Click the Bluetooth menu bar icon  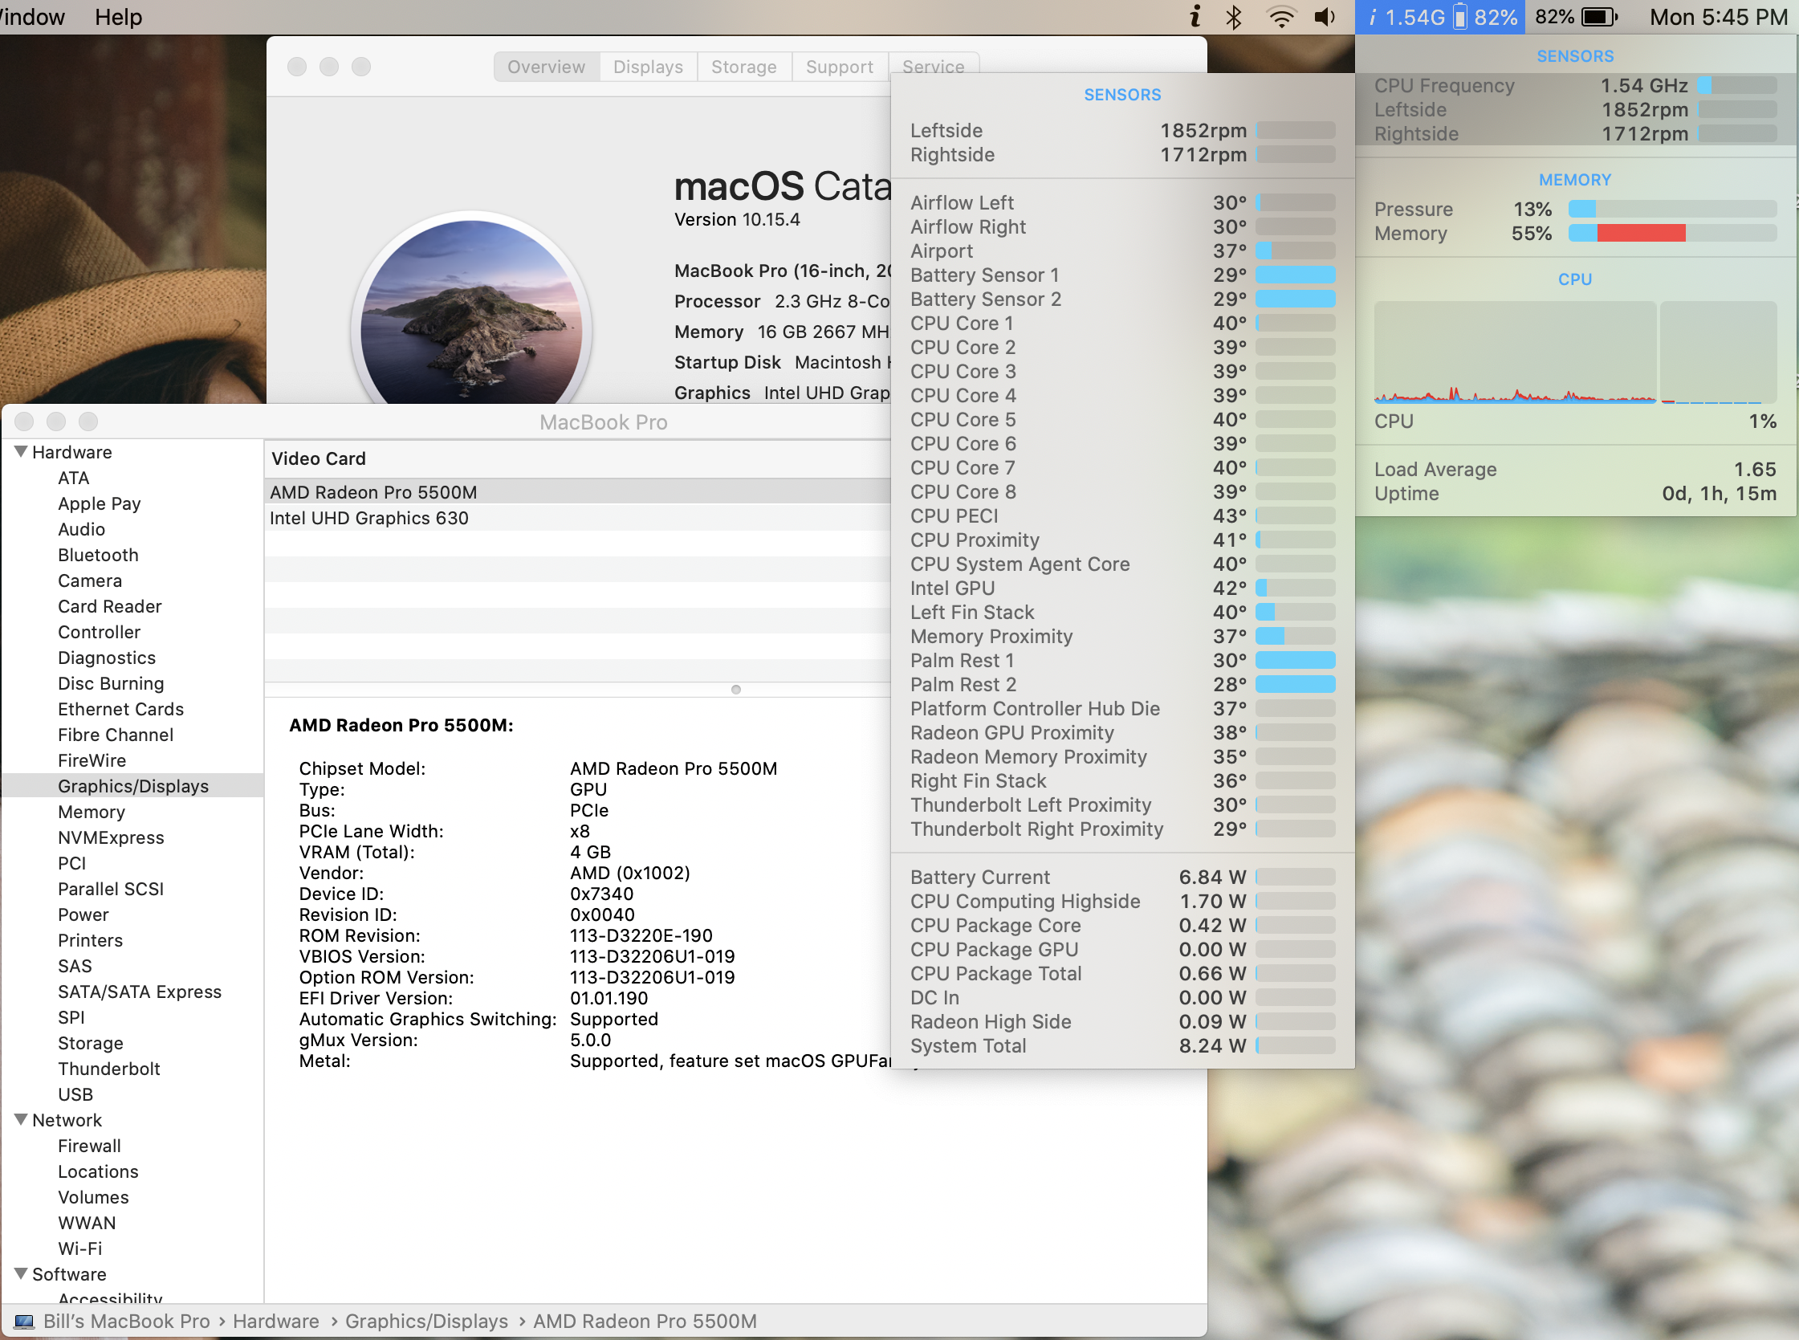tap(1233, 17)
